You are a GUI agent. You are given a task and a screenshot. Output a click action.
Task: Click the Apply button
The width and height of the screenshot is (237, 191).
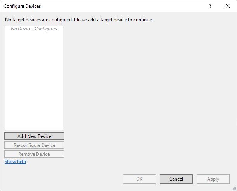(213, 179)
